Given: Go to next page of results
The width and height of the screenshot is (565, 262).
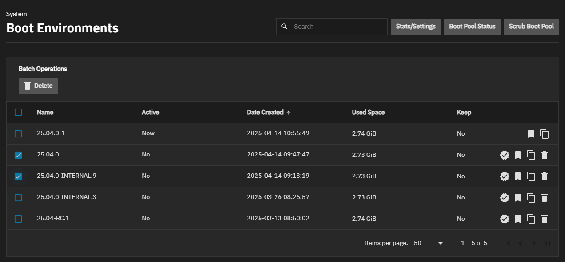Looking at the screenshot, I should point(534,243).
